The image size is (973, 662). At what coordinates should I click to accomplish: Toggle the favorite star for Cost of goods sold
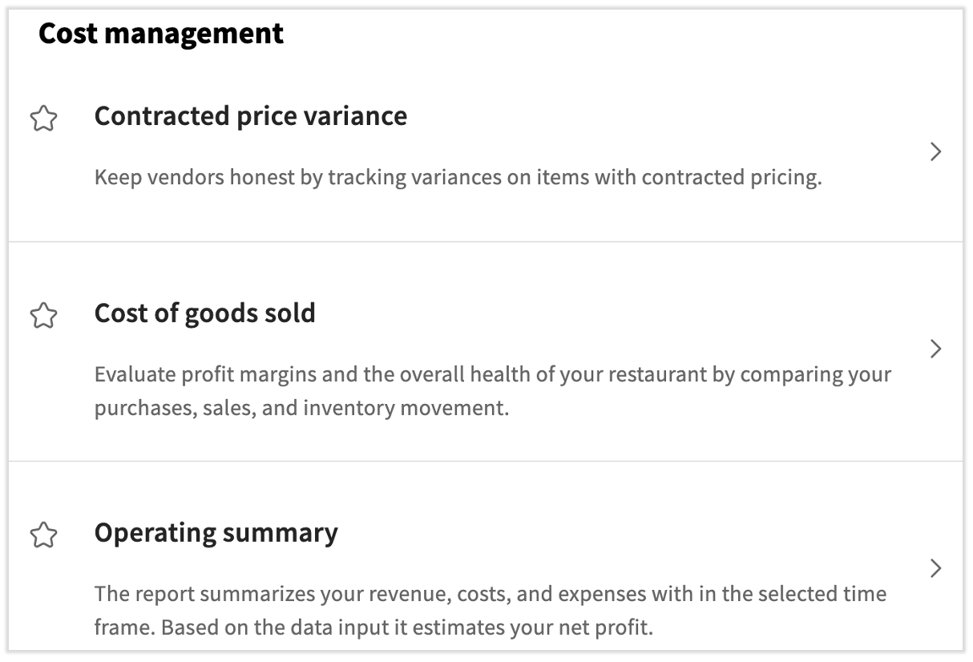pos(44,313)
